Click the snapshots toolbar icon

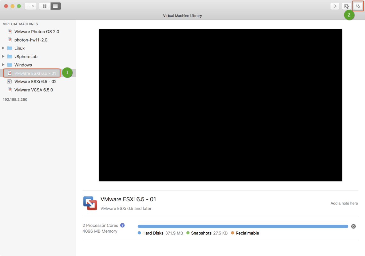click(x=346, y=6)
